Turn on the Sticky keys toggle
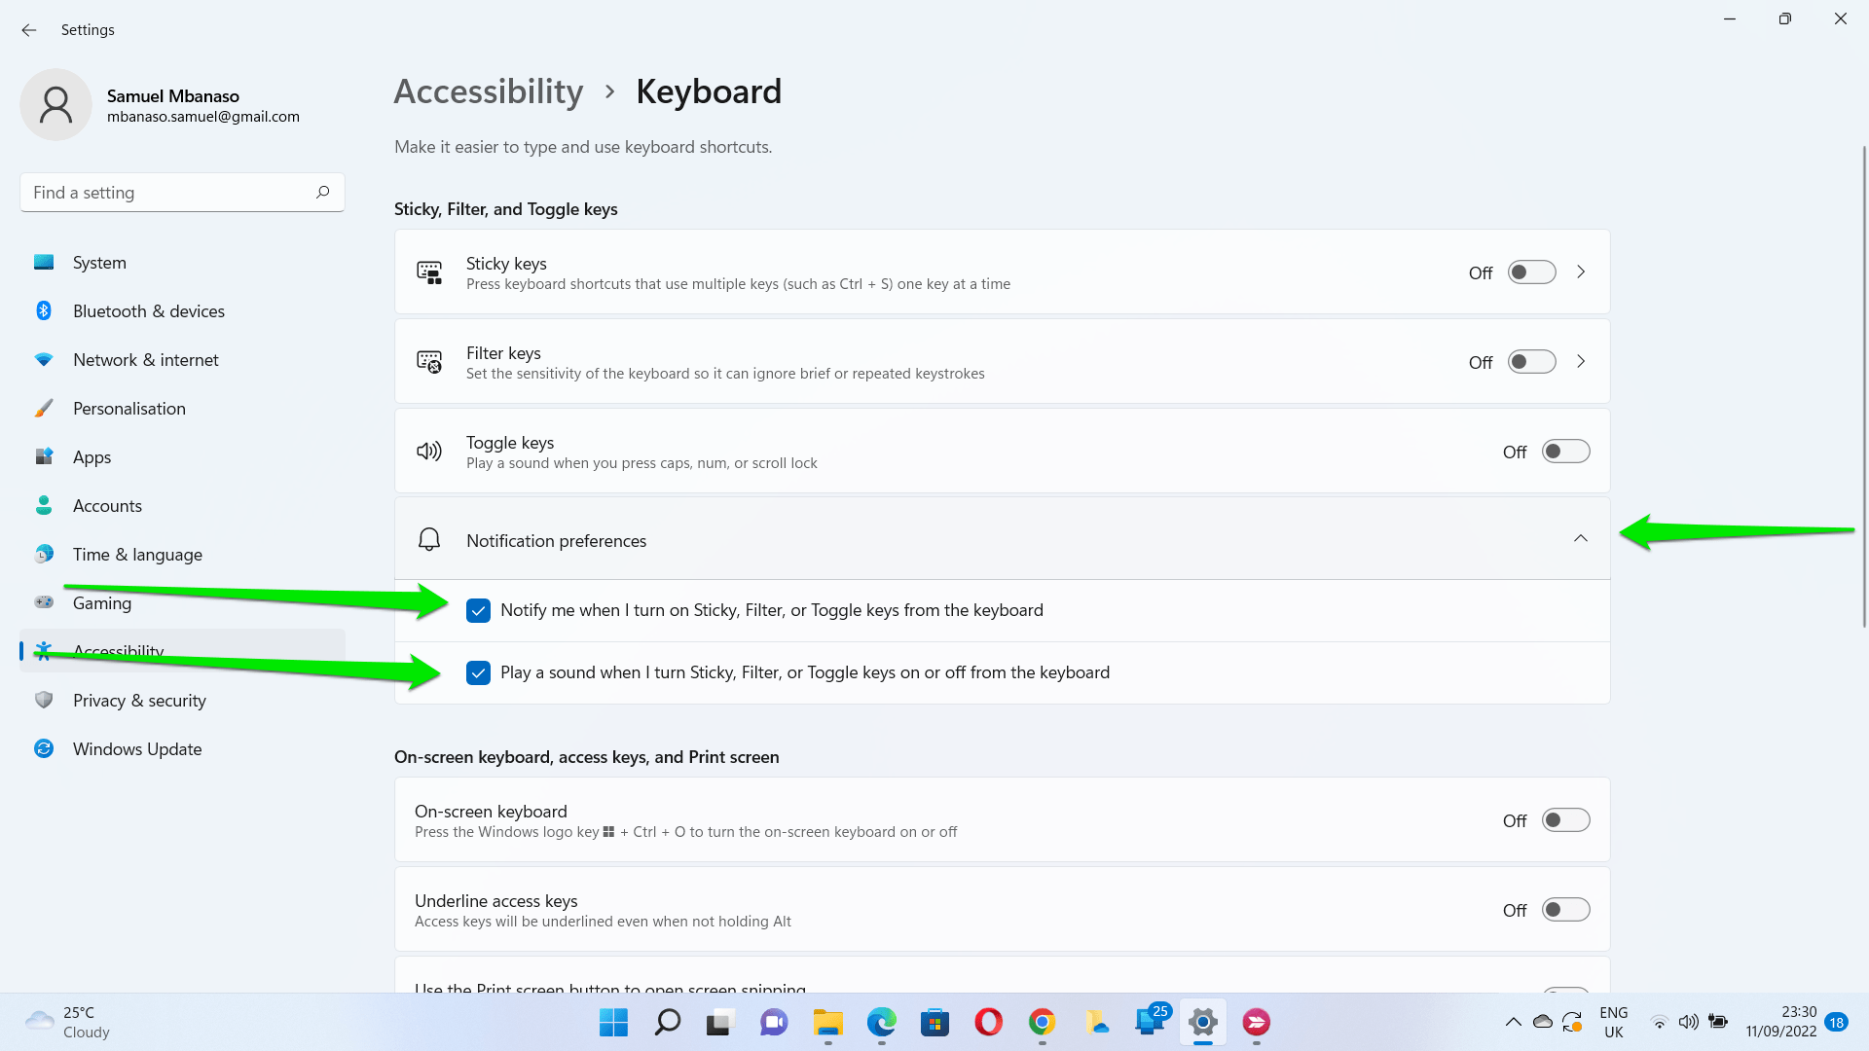The width and height of the screenshot is (1869, 1051). [1531, 272]
